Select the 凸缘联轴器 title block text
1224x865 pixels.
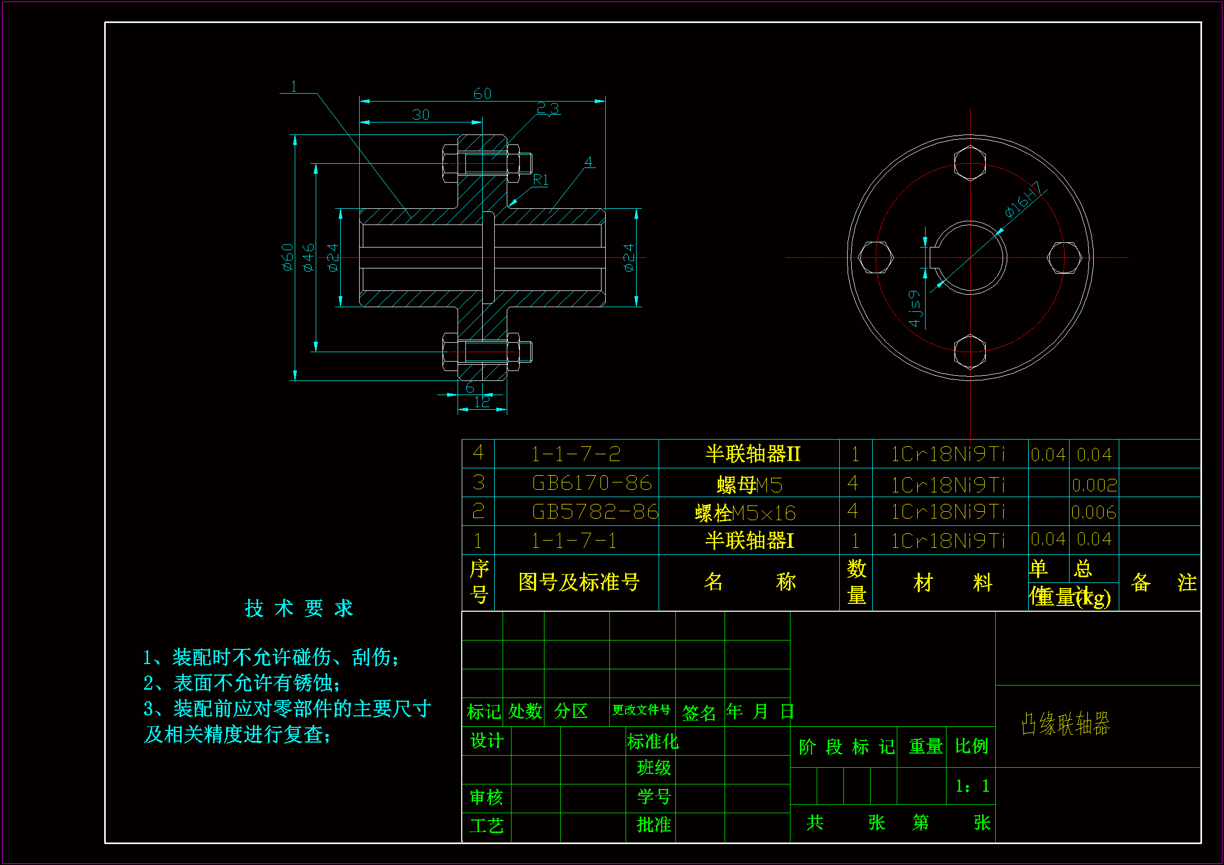click(x=1065, y=724)
